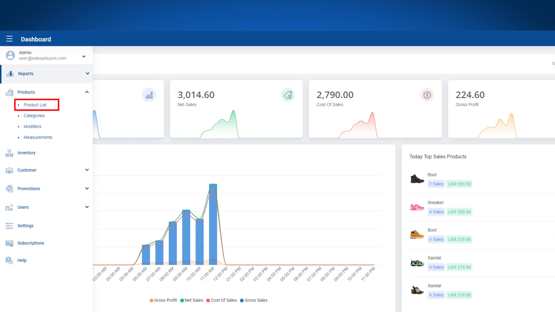Click Gross Sales blue legend swatch
The height and width of the screenshot is (312, 555).
point(242,300)
